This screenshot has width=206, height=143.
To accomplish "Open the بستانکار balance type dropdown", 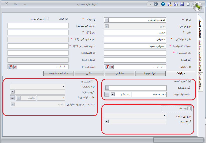I will (113, 94).
